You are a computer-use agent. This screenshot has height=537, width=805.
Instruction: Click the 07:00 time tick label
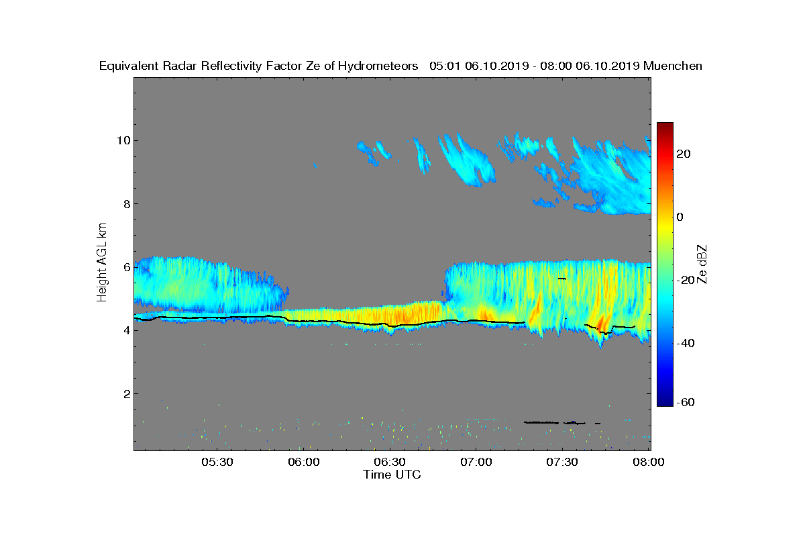(476, 462)
